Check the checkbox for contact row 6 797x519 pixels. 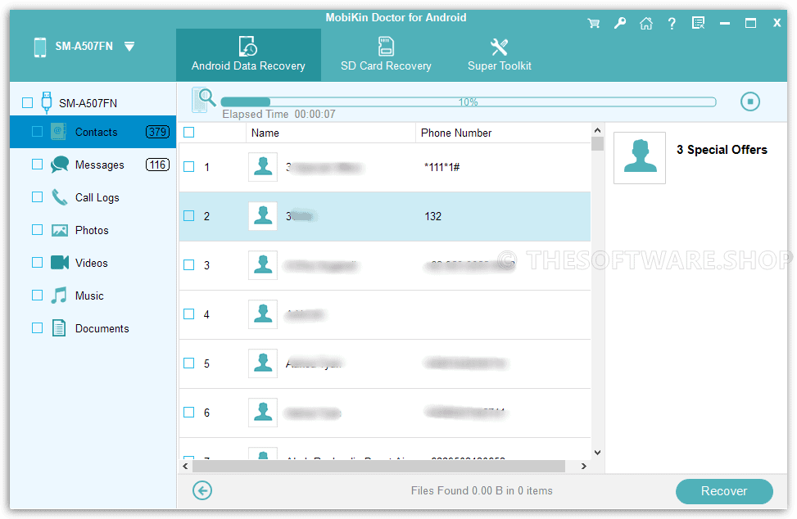pos(189,413)
